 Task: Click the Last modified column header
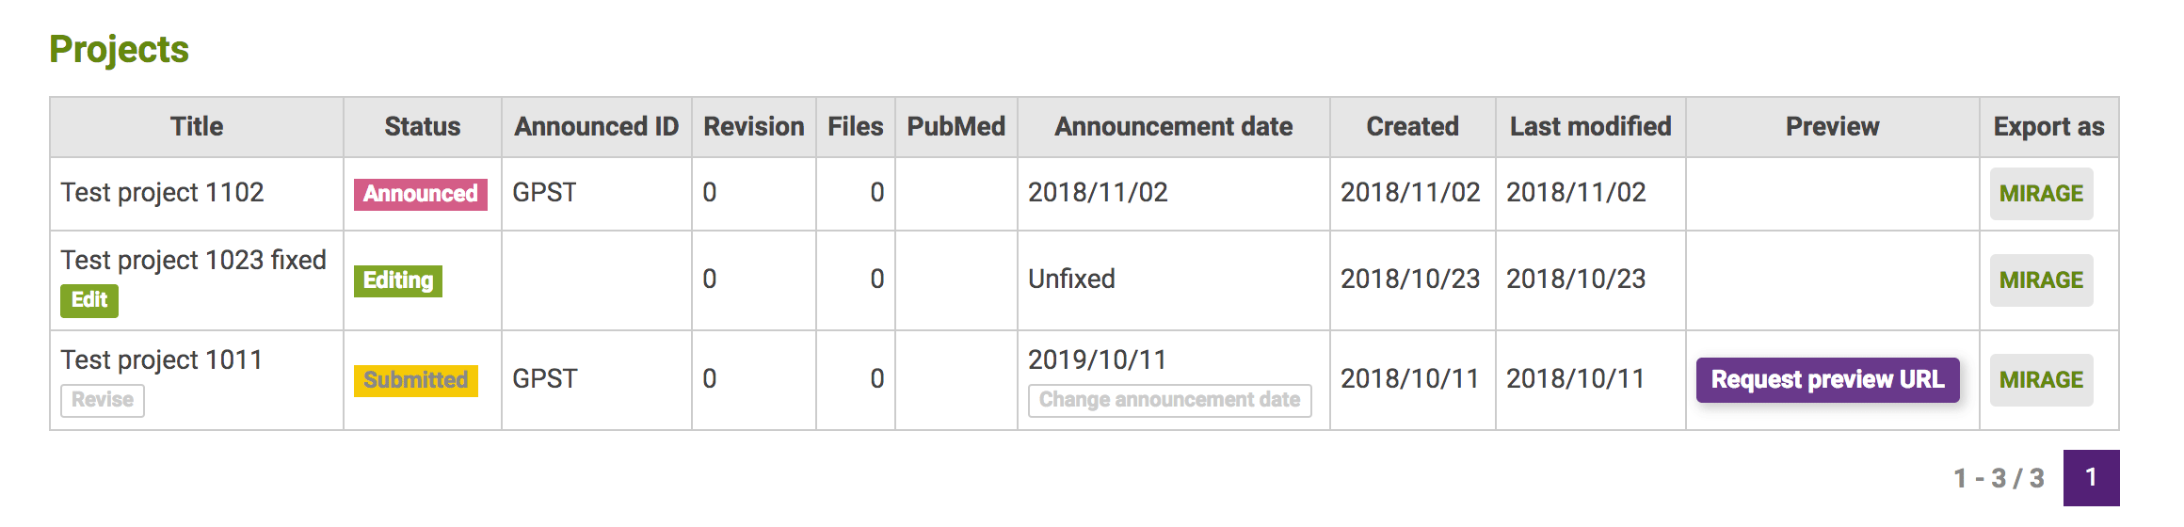1590,127
